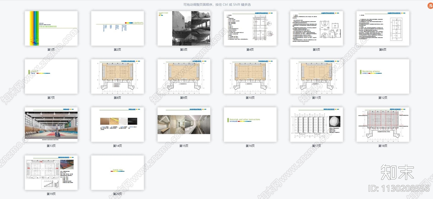Screen dimensions: 433x199
Task: Select the page 10 floor plan thumbnail
Action: pos(250,77)
